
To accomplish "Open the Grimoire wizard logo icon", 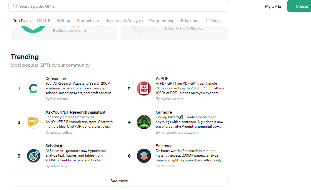I will coord(144,122).
